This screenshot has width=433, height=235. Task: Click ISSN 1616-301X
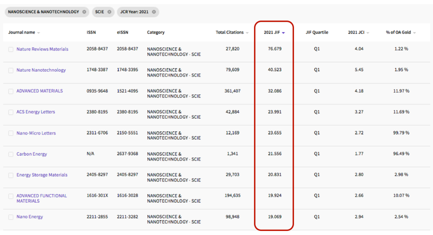pyautogui.click(x=97, y=195)
